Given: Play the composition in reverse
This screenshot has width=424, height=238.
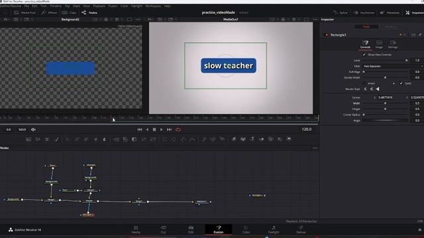Looking at the screenshot, I should 147,130.
